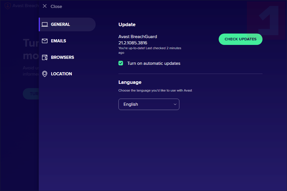Click the X icon to close settings
Image resolution: width=287 pixels, height=191 pixels.
click(x=45, y=6)
